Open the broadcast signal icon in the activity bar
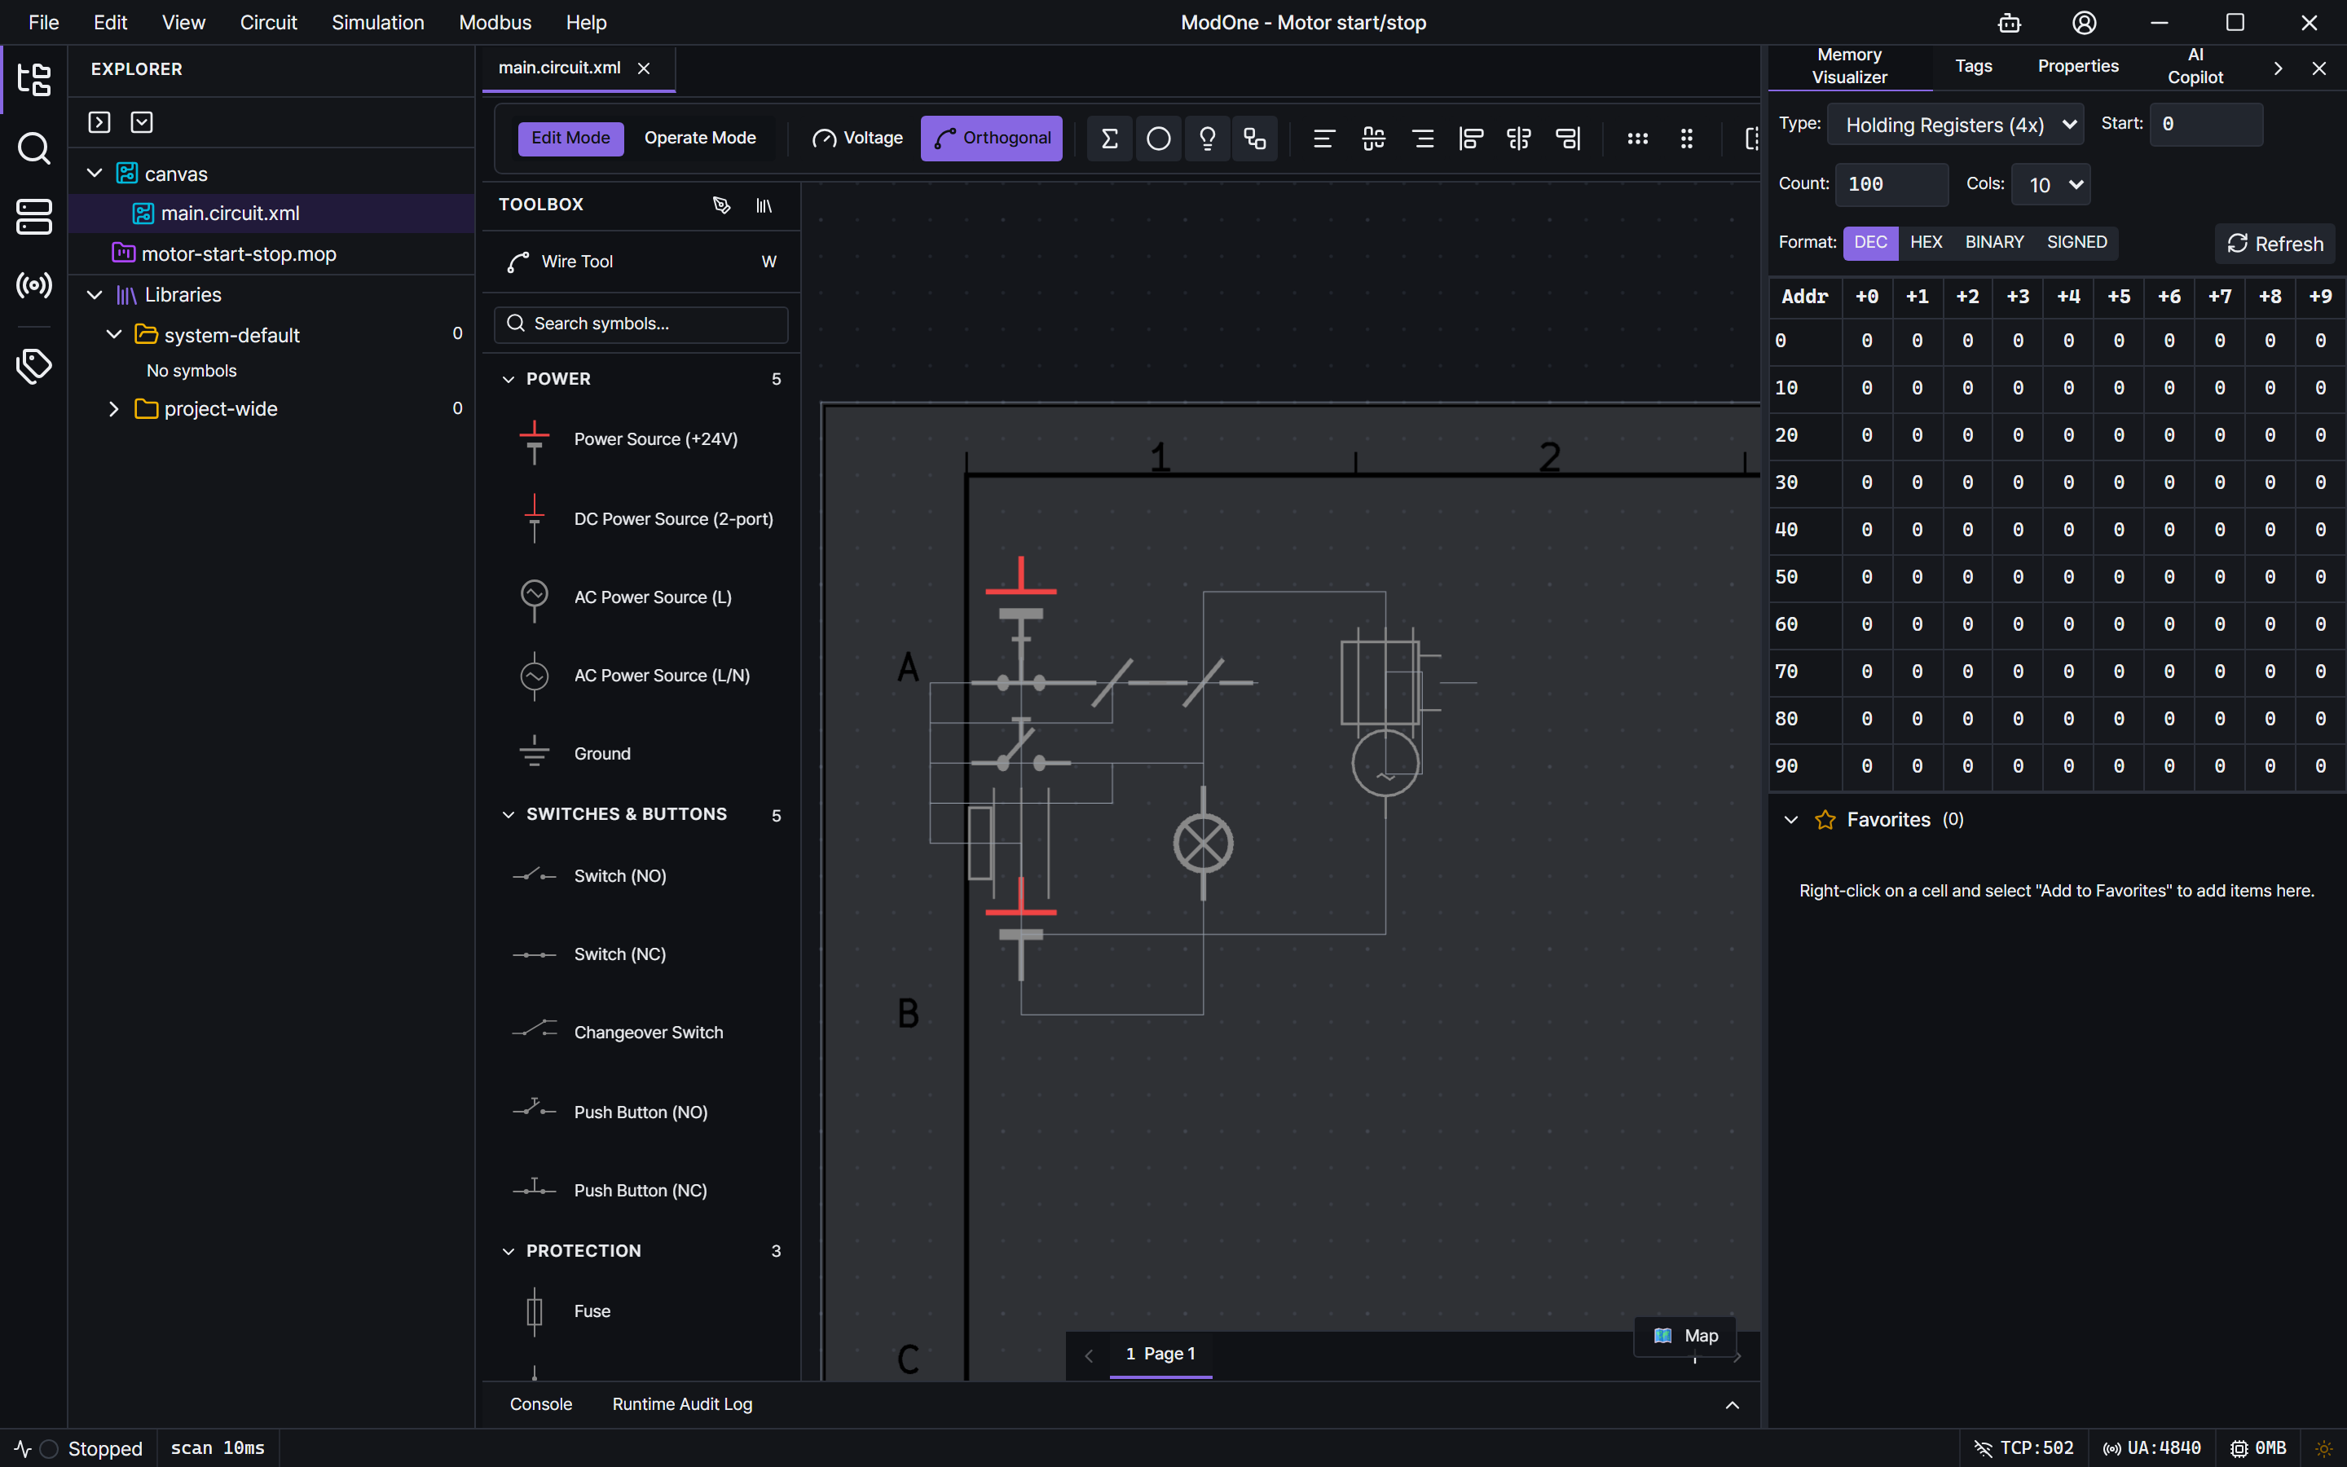This screenshot has width=2347, height=1467. pos(34,285)
